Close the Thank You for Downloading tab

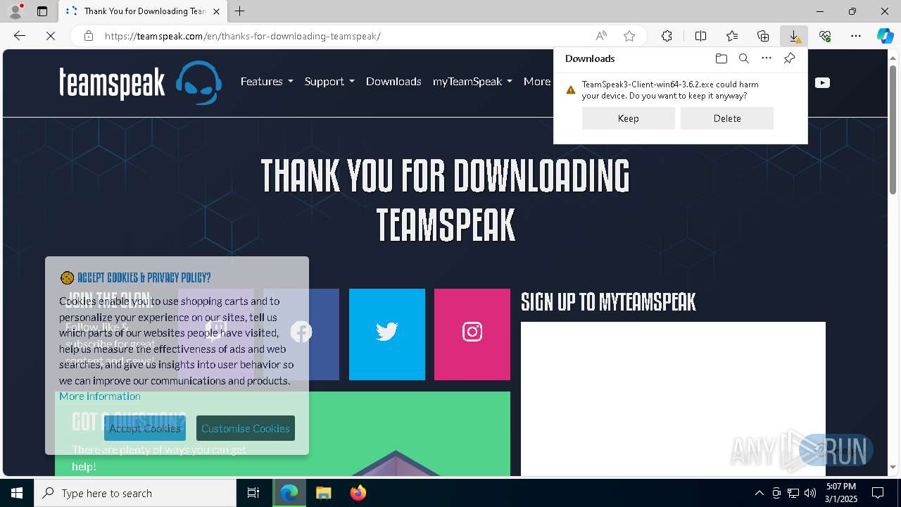click(216, 11)
